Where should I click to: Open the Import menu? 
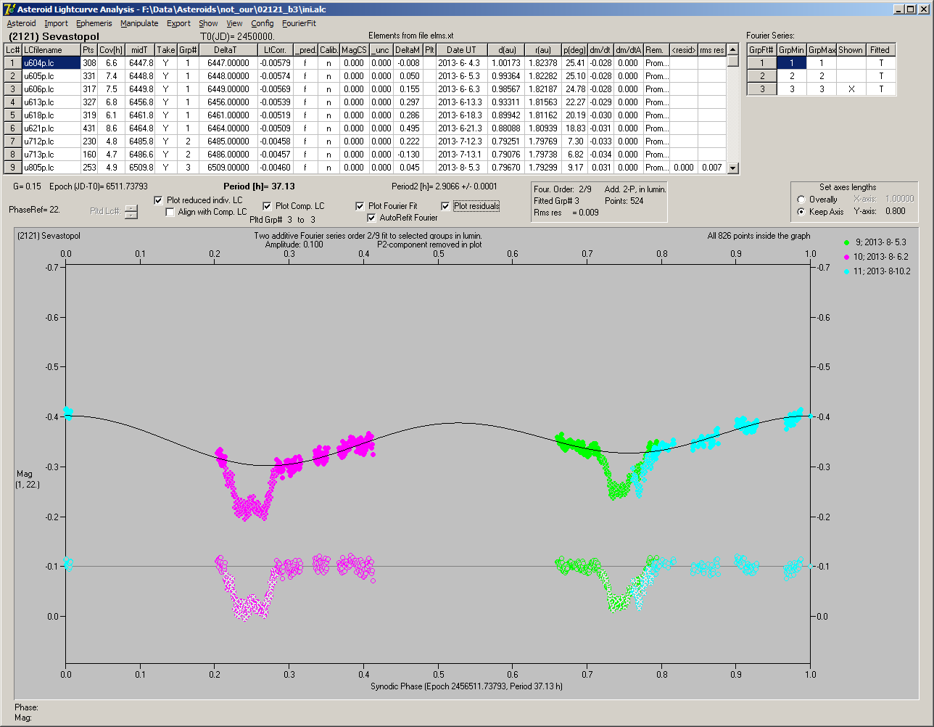click(56, 23)
